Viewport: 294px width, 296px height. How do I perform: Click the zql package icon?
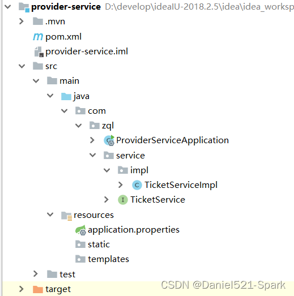click(95, 125)
